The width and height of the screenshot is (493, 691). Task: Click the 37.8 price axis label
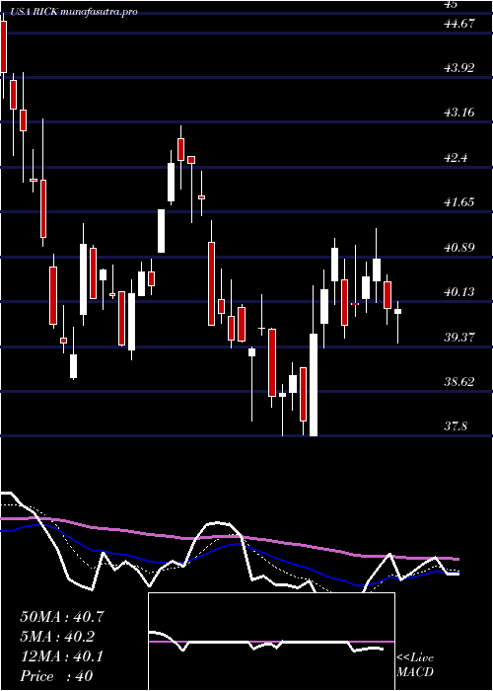pos(456,426)
